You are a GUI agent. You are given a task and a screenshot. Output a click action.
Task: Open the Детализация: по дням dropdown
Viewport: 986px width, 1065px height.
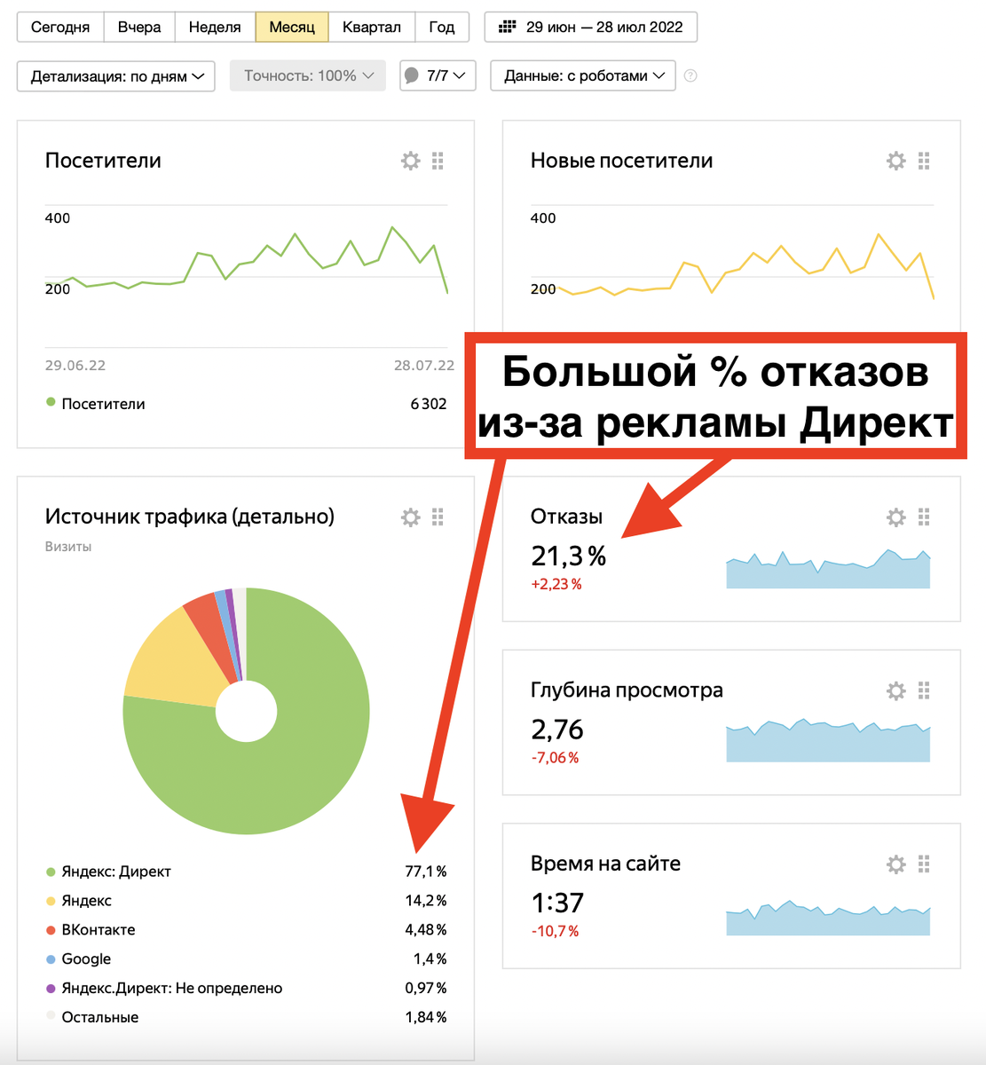(x=114, y=76)
